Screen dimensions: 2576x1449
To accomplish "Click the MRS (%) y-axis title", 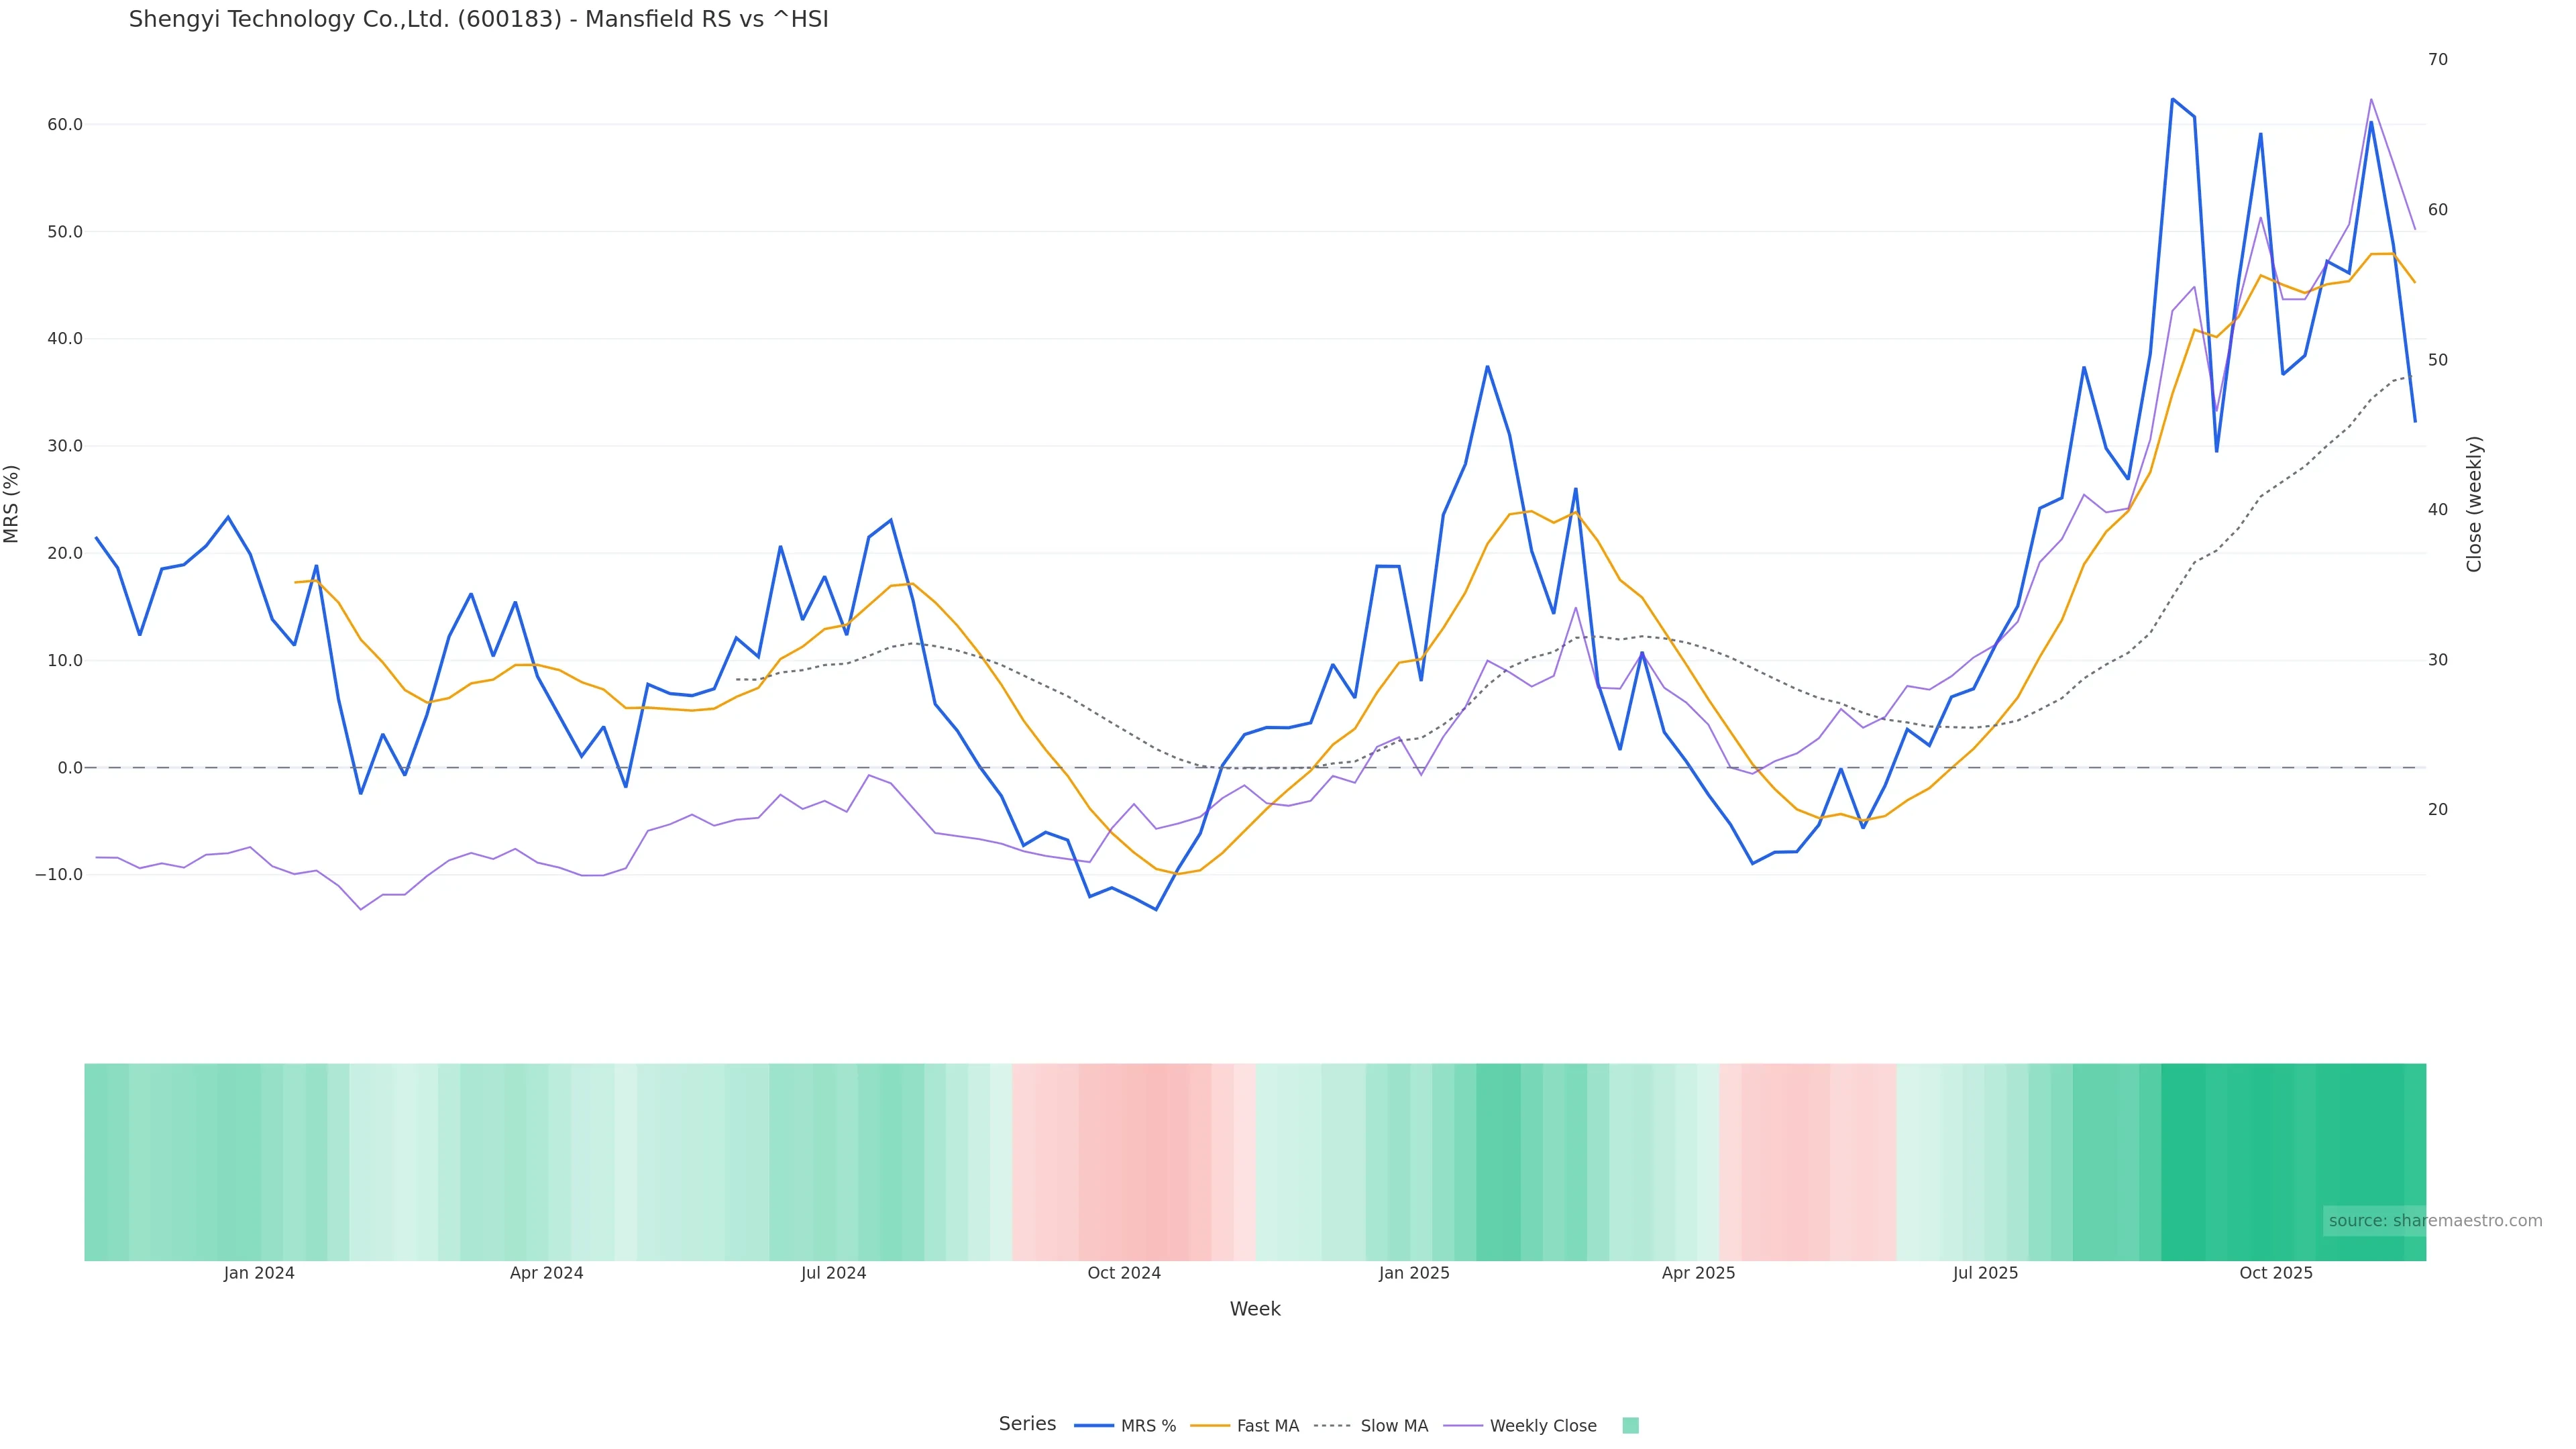I will point(12,504).
